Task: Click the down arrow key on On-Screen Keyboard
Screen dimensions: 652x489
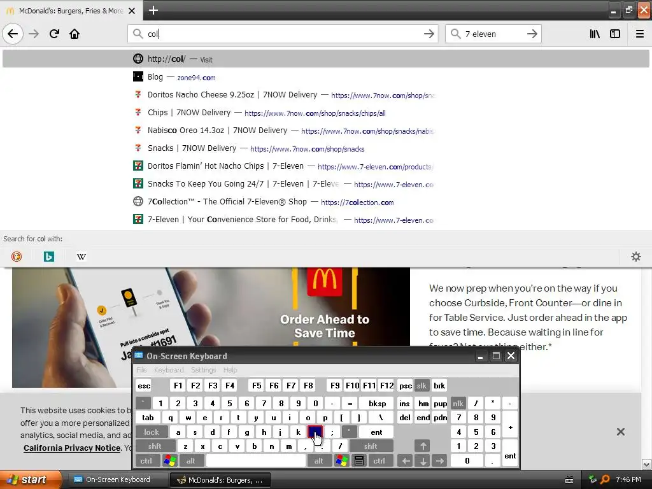Action: point(423,461)
